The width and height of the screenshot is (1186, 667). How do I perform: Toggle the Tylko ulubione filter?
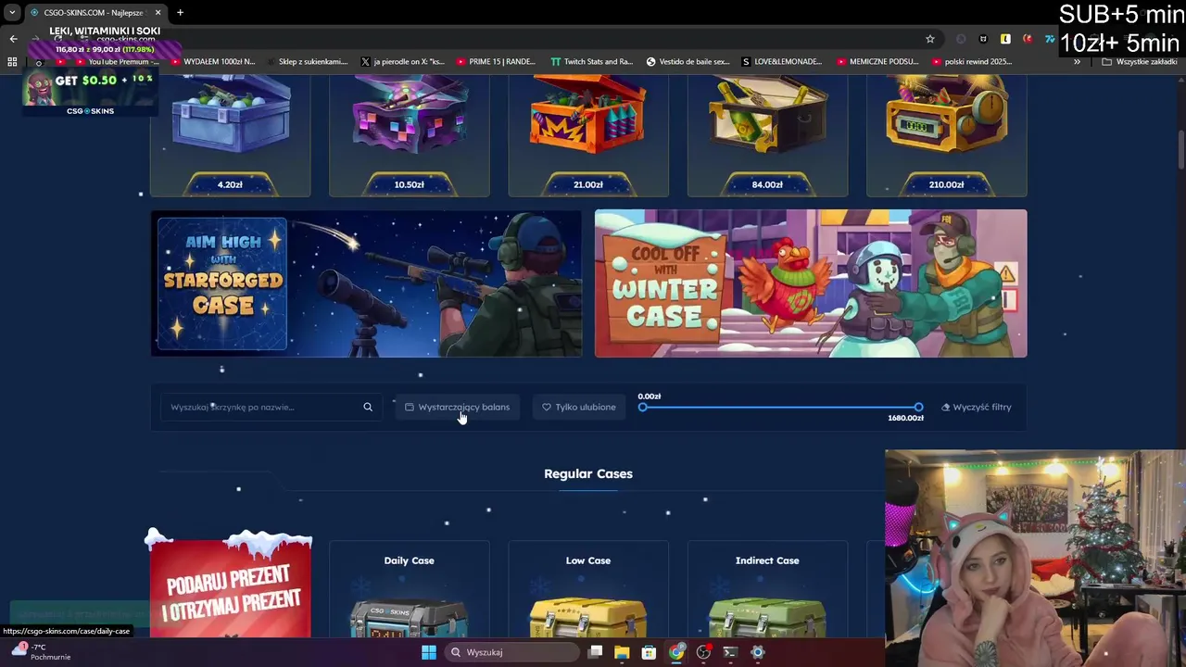click(x=578, y=407)
